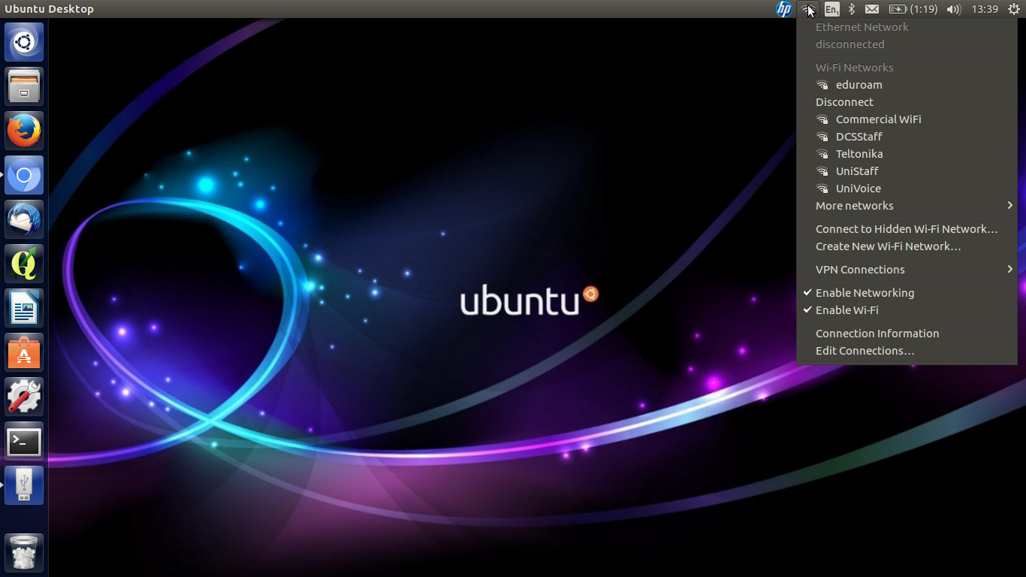
Task: Choose Connect to Hidden Wi-Fi Network
Action: [907, 229]
